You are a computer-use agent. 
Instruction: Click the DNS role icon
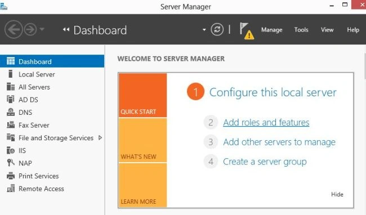pyautogui.click(x=11, y=112)
